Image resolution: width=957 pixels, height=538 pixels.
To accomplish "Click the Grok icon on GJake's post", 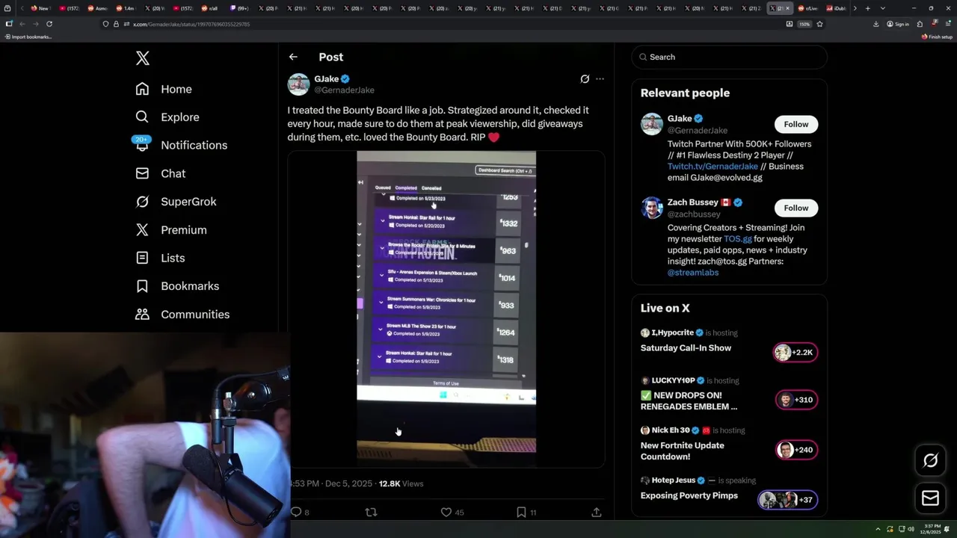I will (585, 78).
